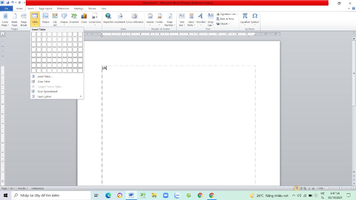
Task: Click the Words: 1 status indicator
Action: [23, 189]
